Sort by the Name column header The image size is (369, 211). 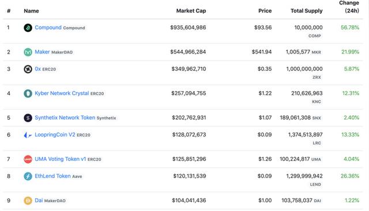coord(31,11)
